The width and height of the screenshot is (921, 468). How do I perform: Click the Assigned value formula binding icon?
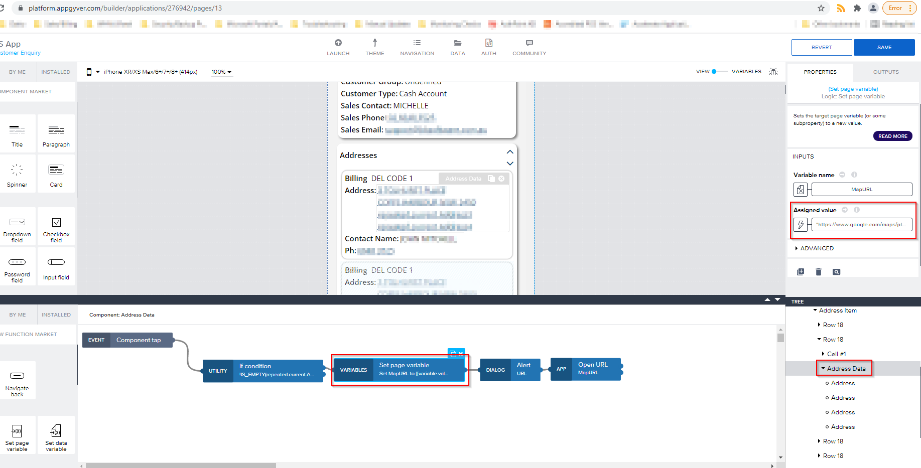pos(801,225)
